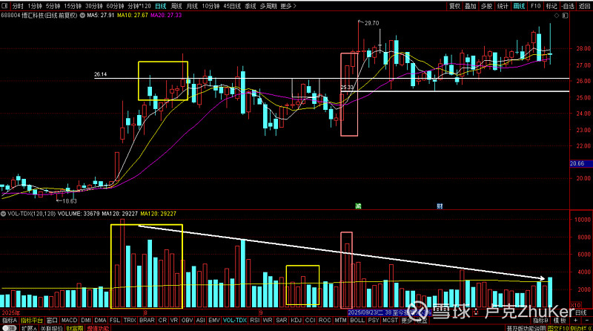Select the 15分钟 timeframe
This screenshot has height=331, width=593.
(x=73, y=6)
